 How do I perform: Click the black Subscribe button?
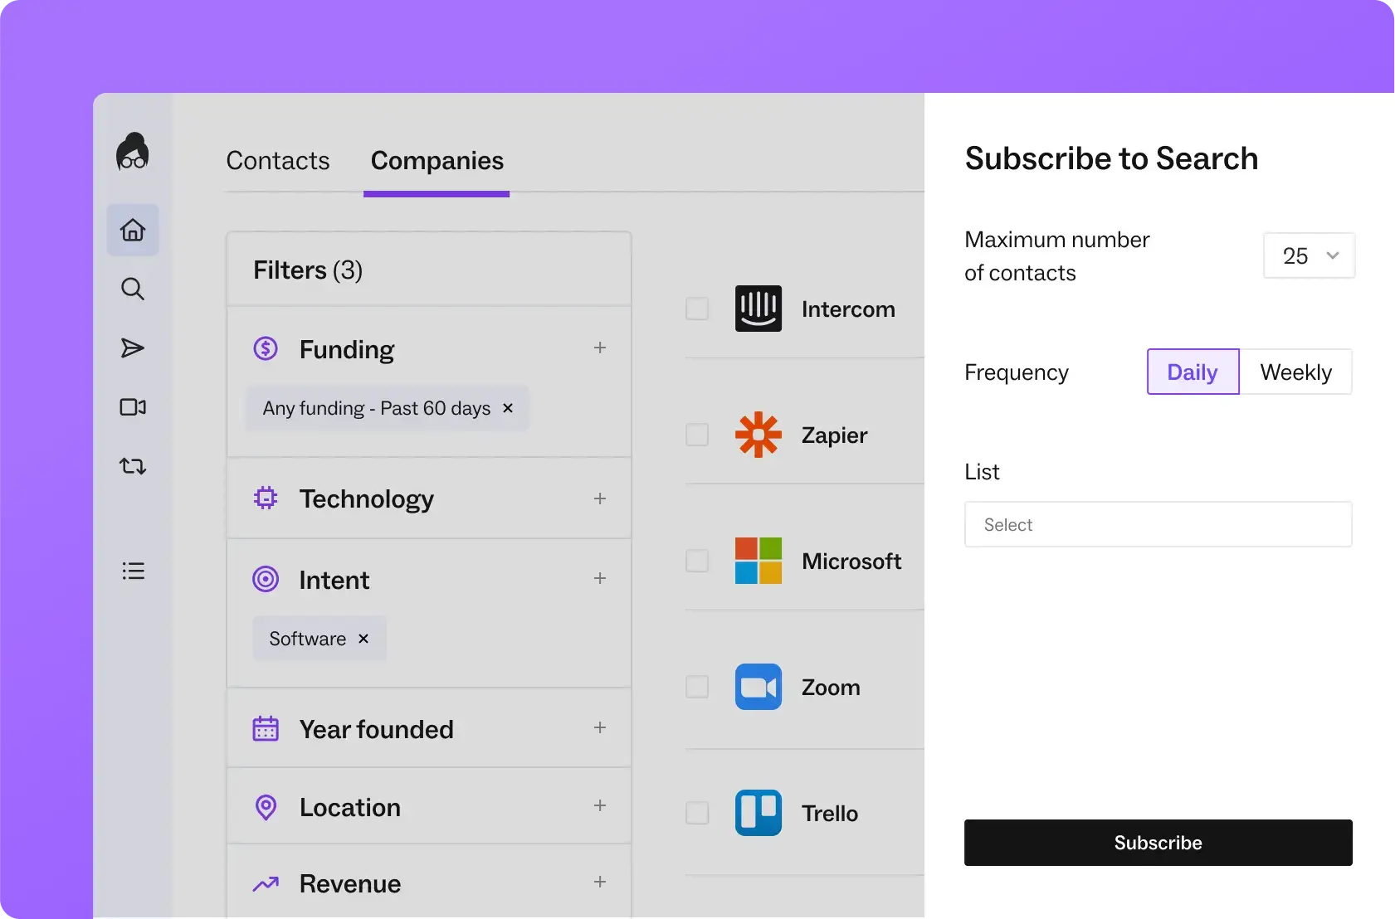point(1158,843)
